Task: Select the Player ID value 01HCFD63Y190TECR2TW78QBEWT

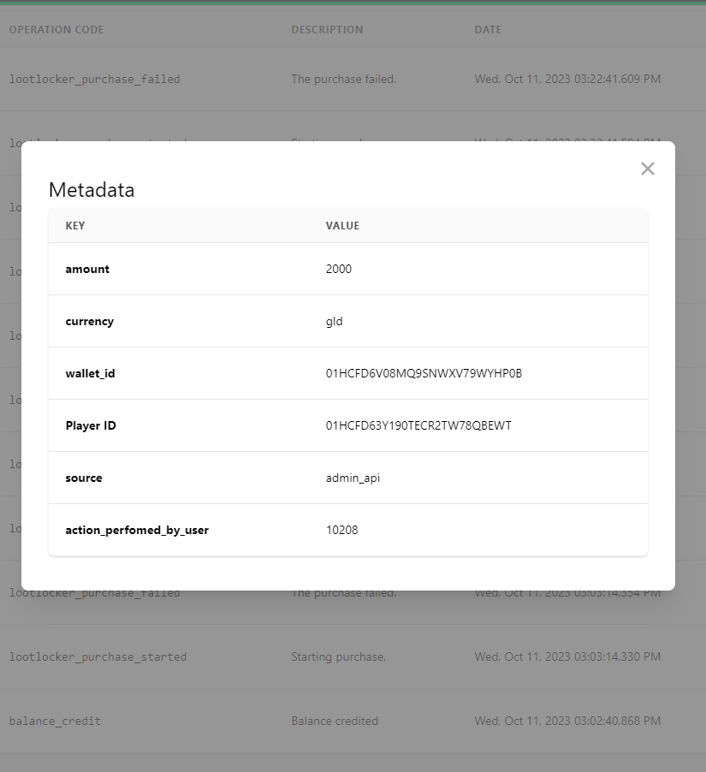Action: [418, 425]
